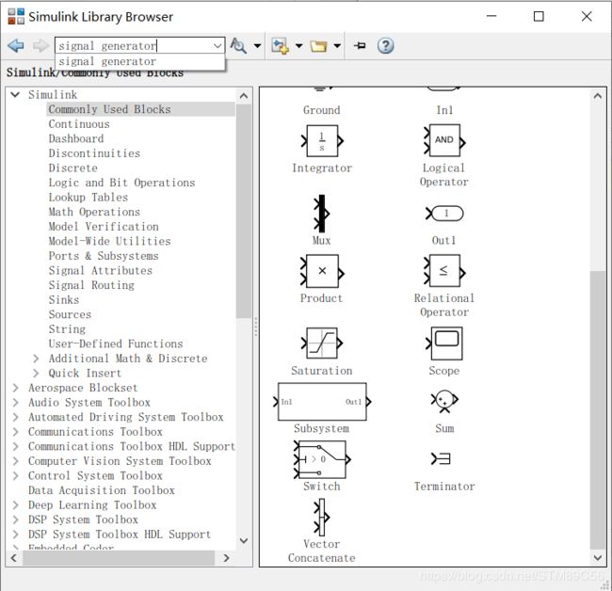
Task: Click the stay-on-top pin icon
Action: tap(360, 45)
